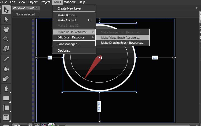
Task: Choose the Rectangle shape tool
Action: (x=6, y=98)
